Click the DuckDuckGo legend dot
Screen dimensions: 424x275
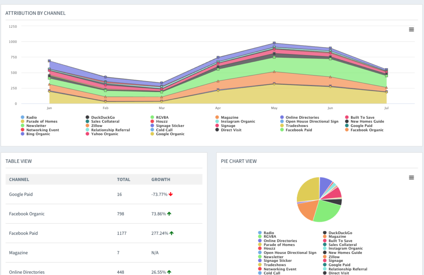[88, 117]
